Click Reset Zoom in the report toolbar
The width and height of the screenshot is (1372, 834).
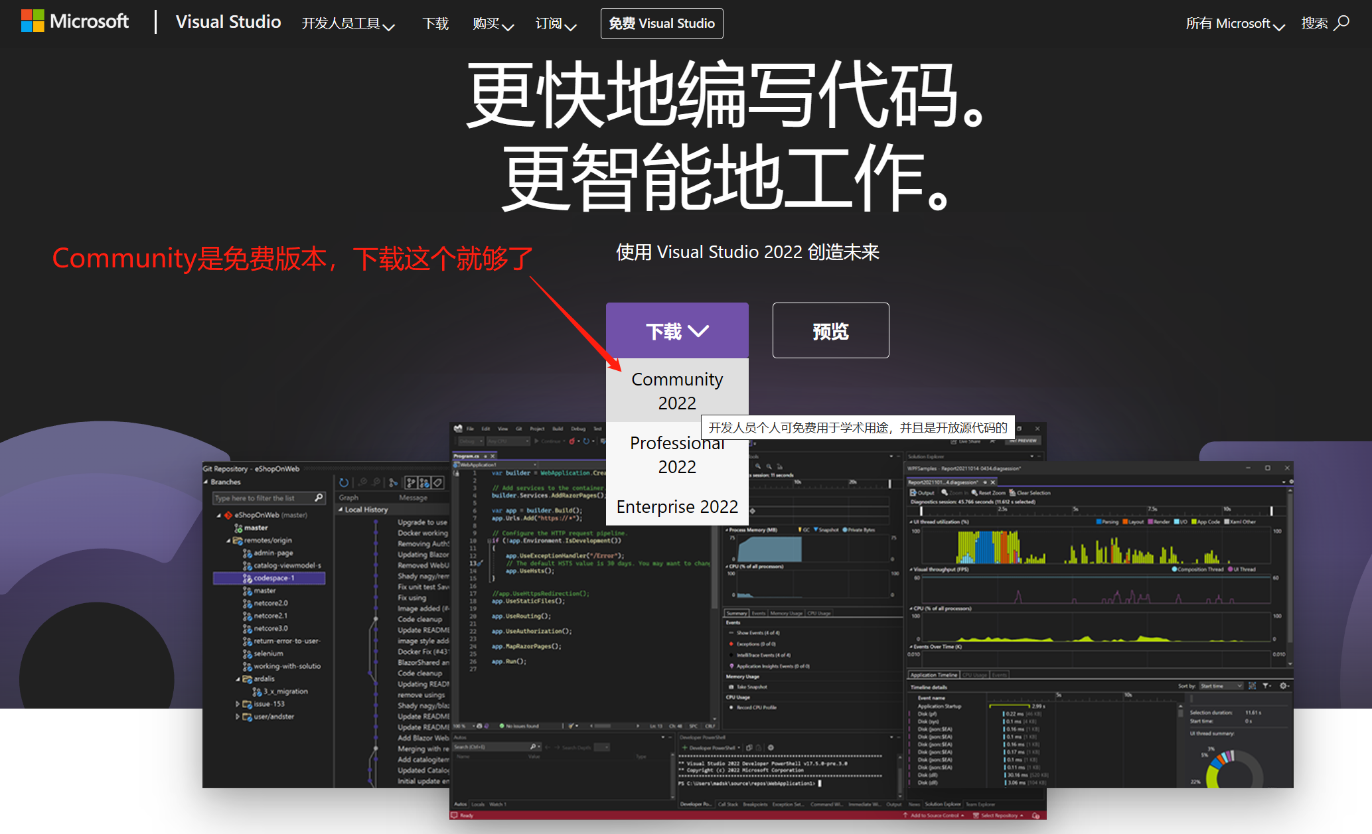(x=988, y=492)
